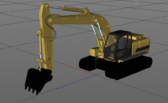Click the blue Z-axis gizmo arrow
This screenshot has width=168, height=103.
[x=76, y=82]
